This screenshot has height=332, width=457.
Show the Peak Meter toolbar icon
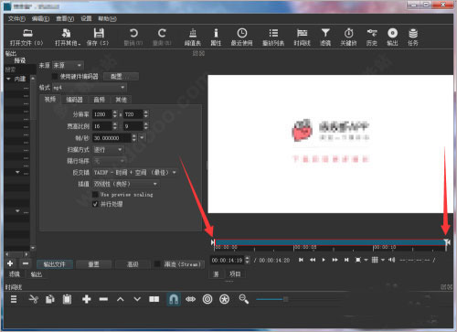[193, 33]
